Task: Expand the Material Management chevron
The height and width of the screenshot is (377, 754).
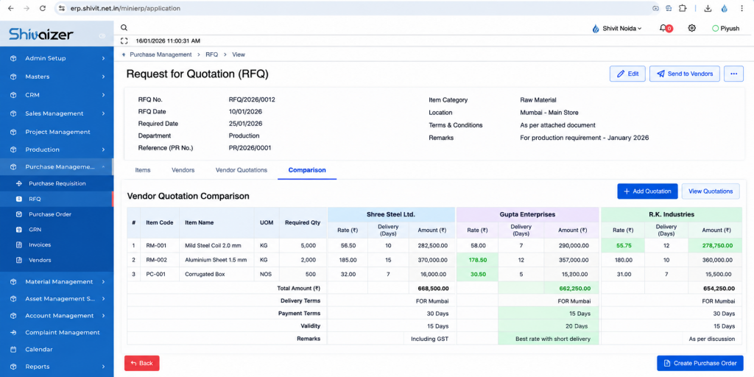Action: pos(103,282)
